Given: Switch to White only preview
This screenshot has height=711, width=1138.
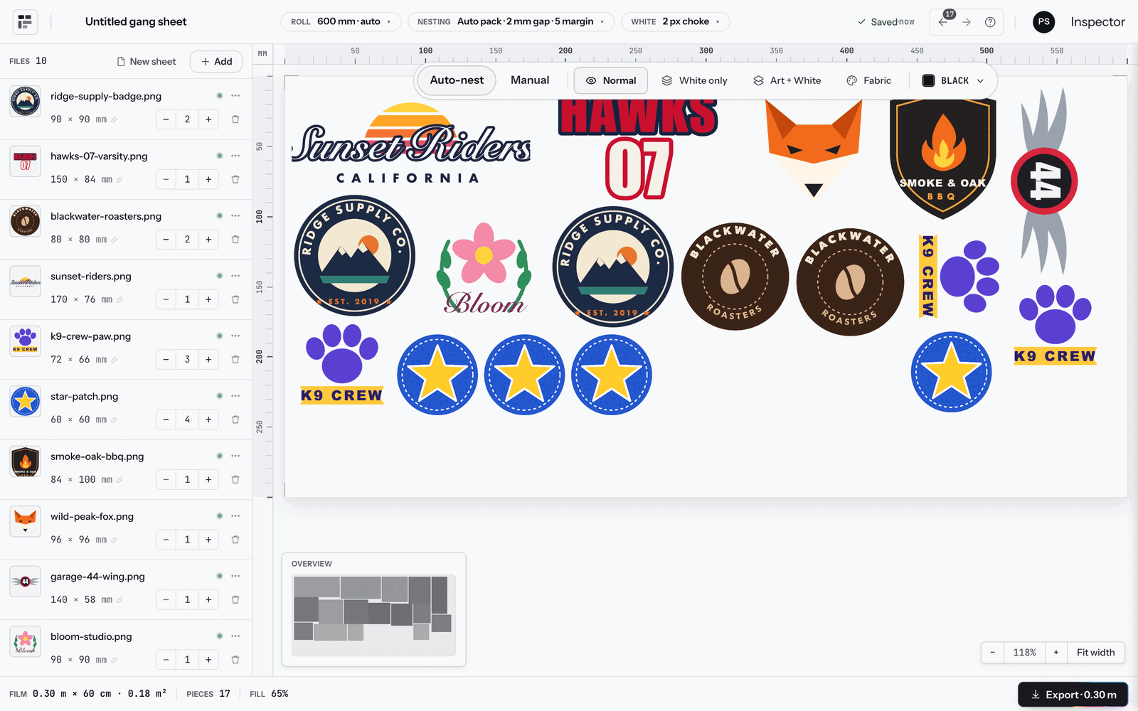Looking at the screenshot, I should pyautogui.click(x=694, y=80).
